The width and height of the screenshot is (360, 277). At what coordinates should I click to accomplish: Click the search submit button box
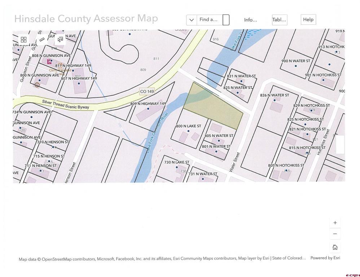[x=226, y=20]
